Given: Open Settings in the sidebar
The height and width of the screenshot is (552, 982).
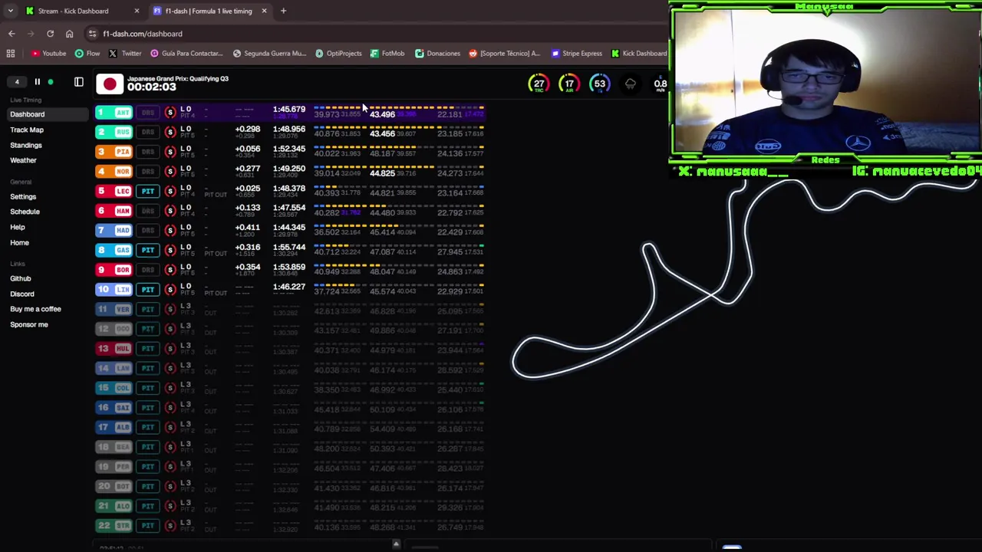Looking at the screenshot, I should (23, 196).
